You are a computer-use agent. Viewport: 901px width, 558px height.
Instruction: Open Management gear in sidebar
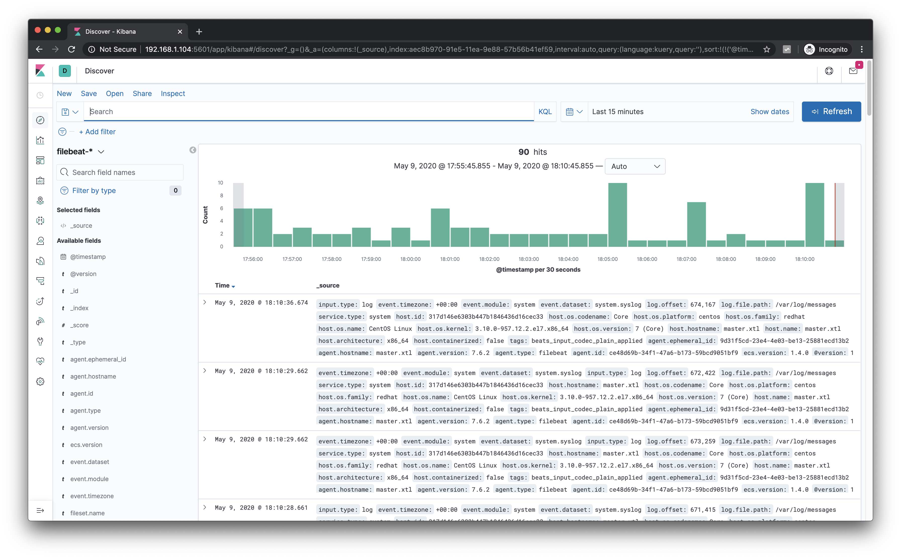click(x=40, y=381)
